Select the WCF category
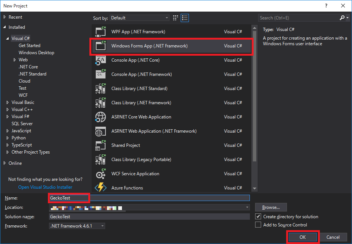This screenshot has height=244, width=352. 23,95
